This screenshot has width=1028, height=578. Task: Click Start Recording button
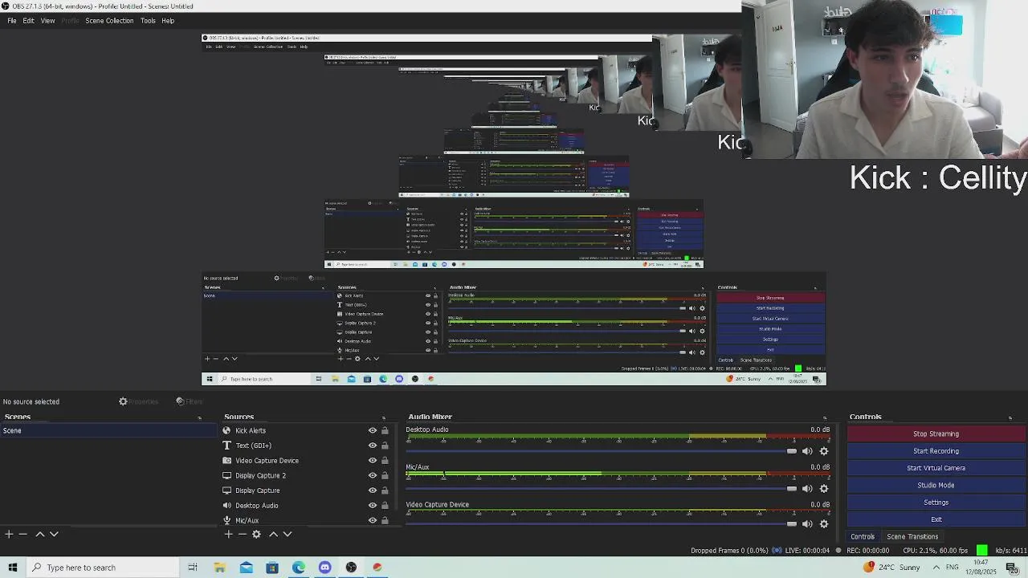click(x=936, y=451)
